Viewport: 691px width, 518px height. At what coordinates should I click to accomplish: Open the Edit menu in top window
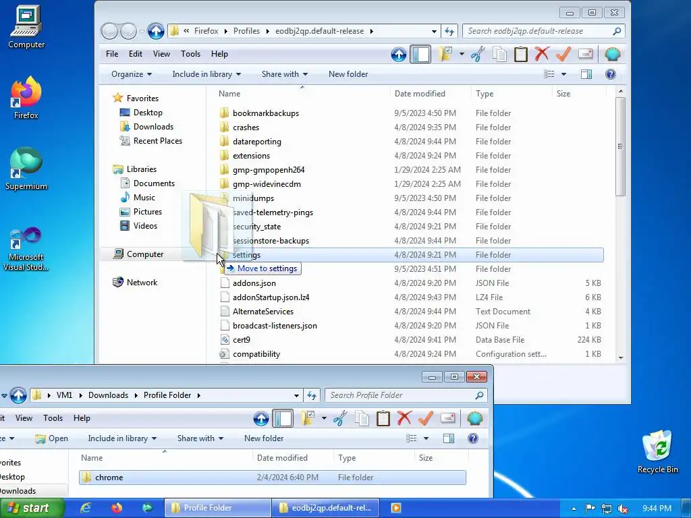click(x=135, y=54)
